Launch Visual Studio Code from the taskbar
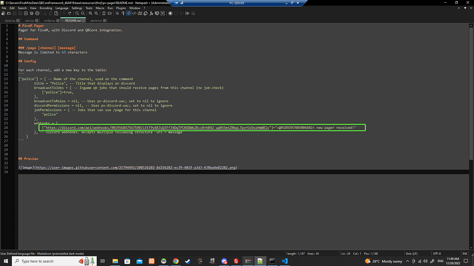The height and width of the screenshot is (266, 474). 285,261
